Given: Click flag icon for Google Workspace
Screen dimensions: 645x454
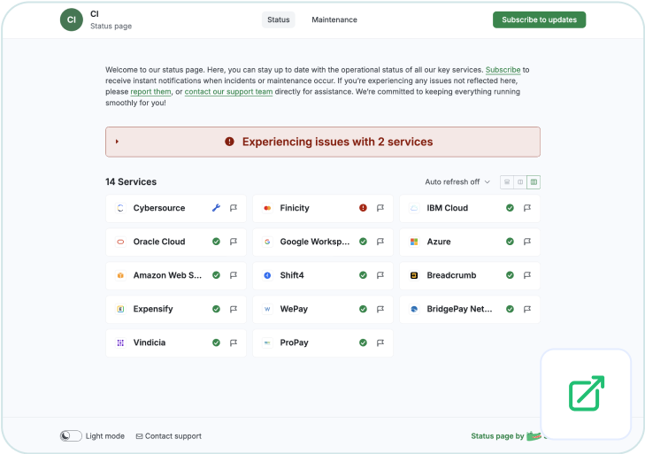Looking at the screenshot, I should coord(380,242).
